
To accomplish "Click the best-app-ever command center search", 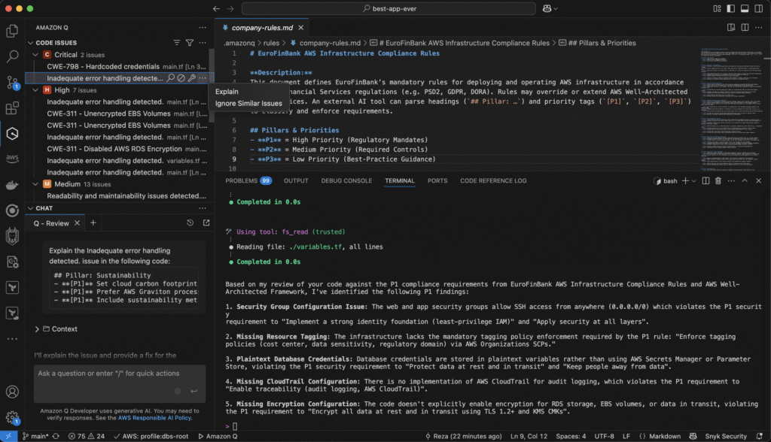I will click(389, 8).
